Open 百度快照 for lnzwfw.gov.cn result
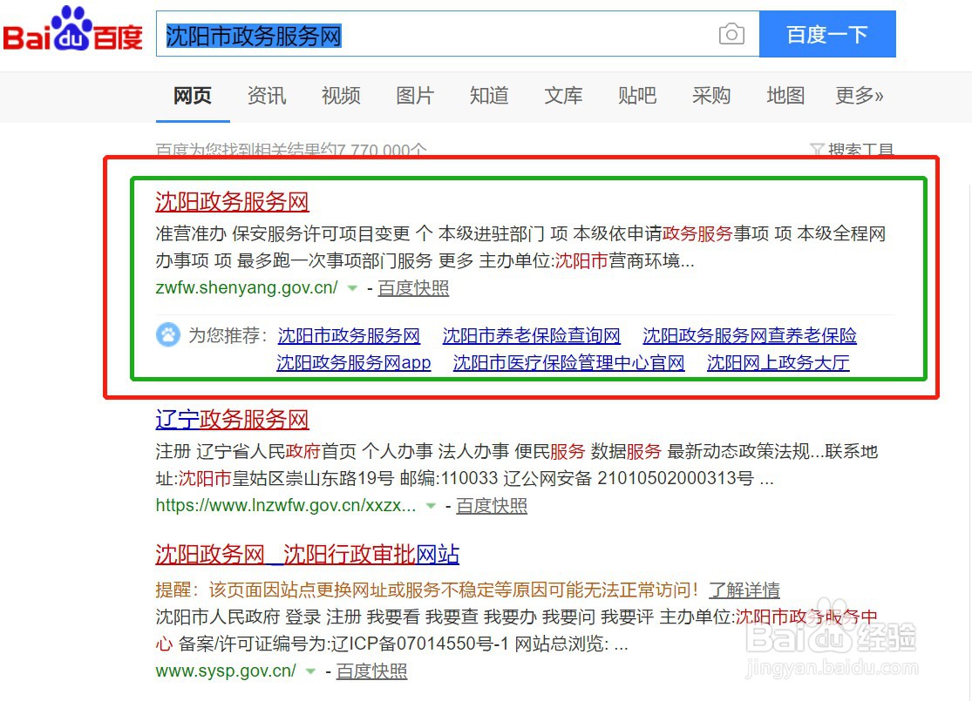Viewport: 972px width, 701px height. (x=492, y=506)
